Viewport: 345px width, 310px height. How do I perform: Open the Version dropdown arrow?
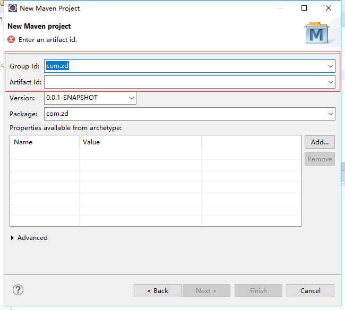tap(132, 98)
